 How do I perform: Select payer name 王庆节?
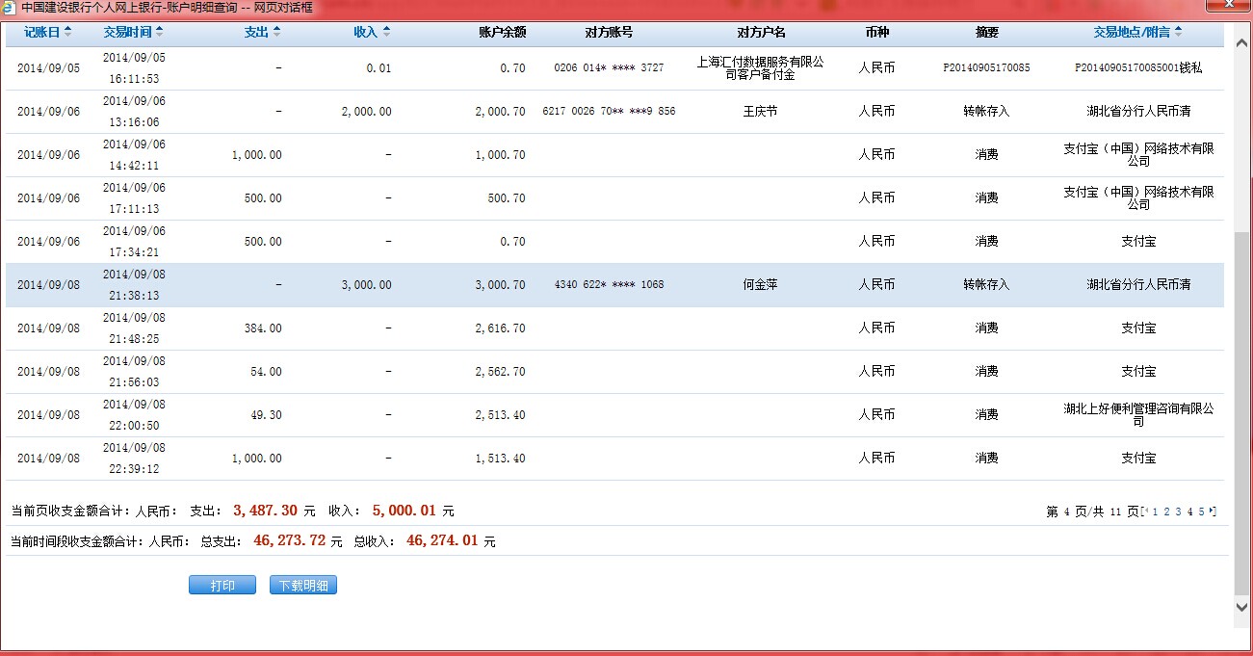tap(760, 112)
